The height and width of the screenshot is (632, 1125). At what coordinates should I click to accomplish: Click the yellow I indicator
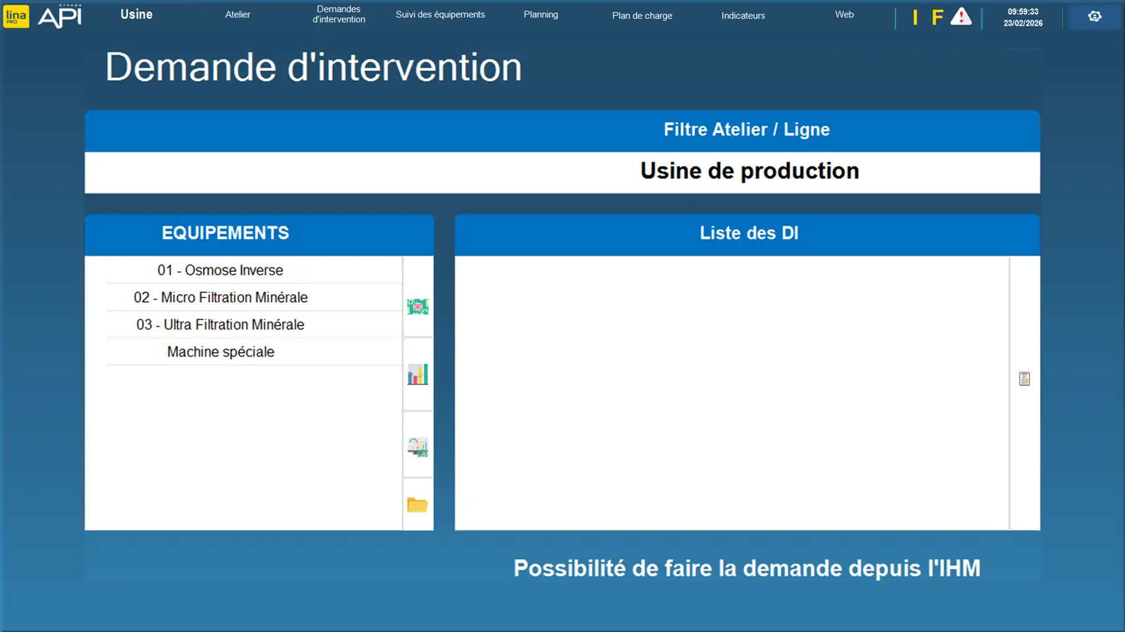915,17
